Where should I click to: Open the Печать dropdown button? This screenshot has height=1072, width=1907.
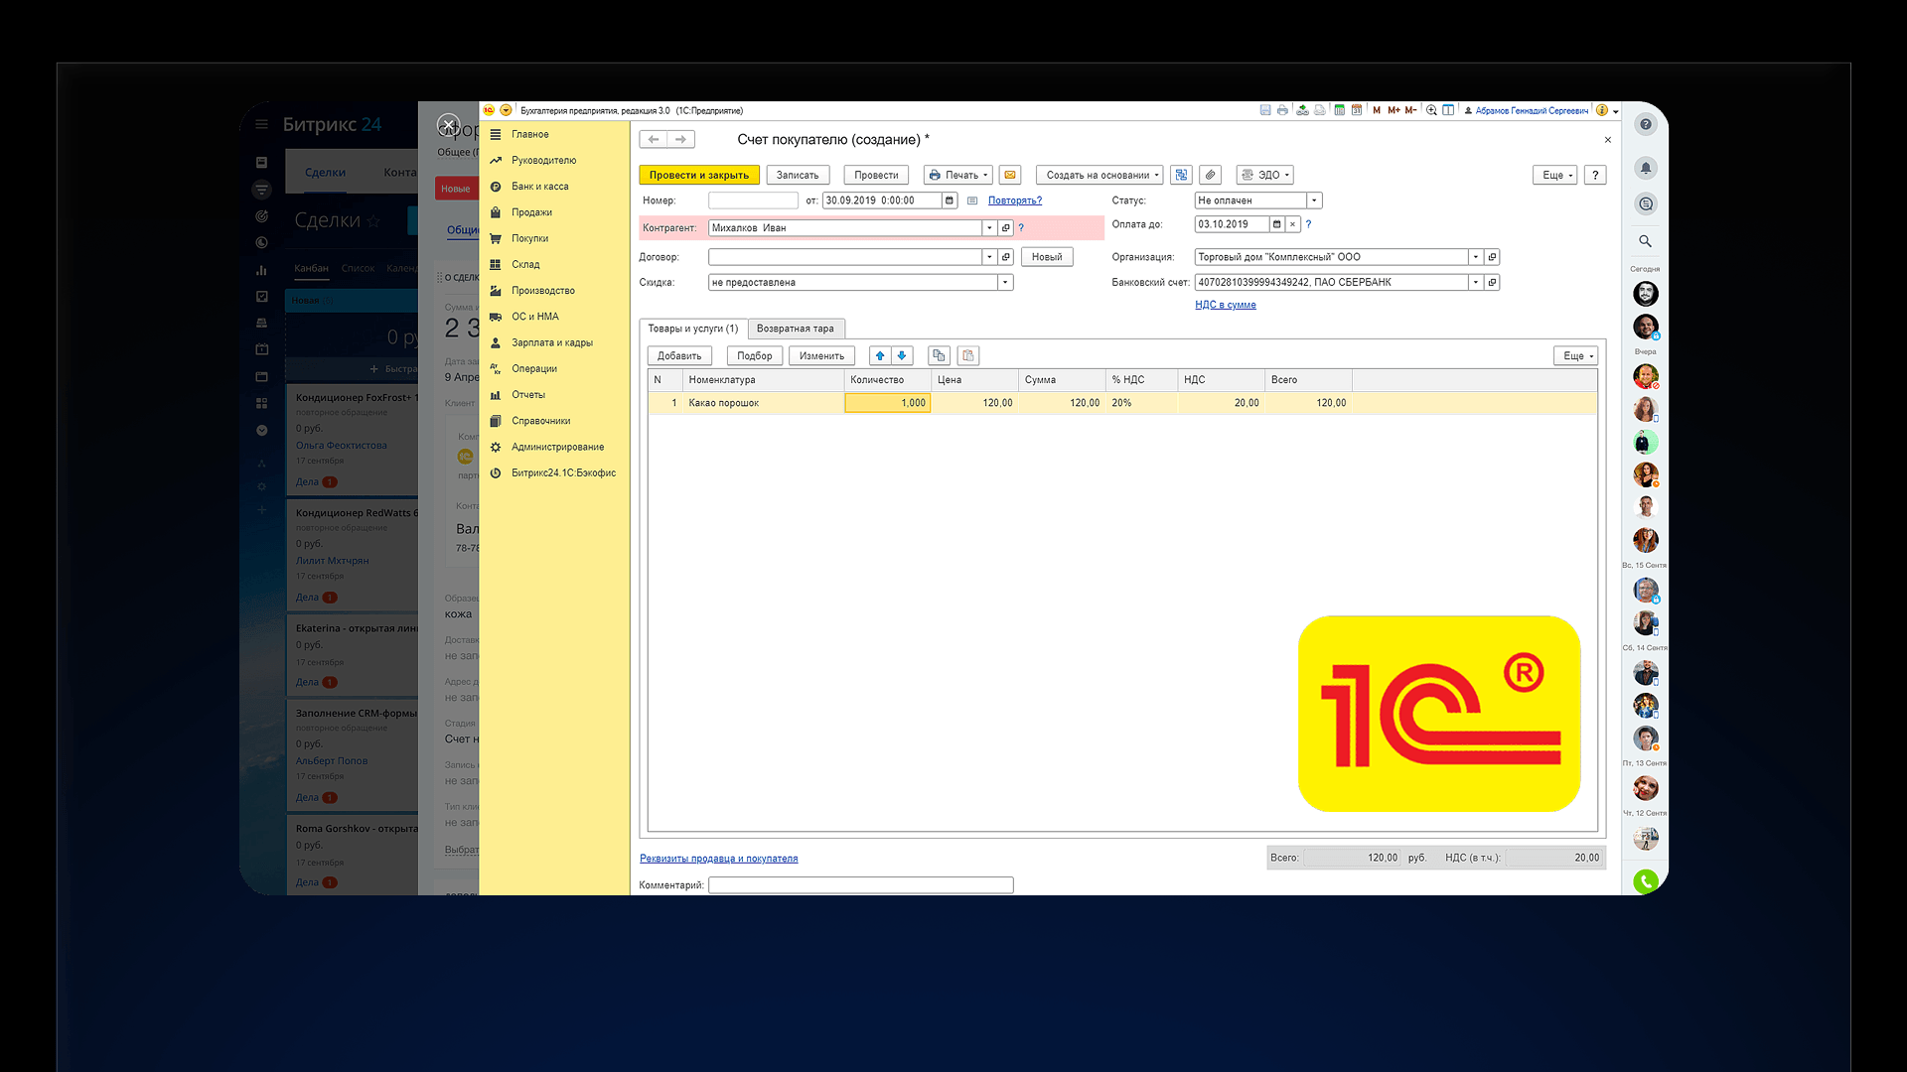point(958,175)
